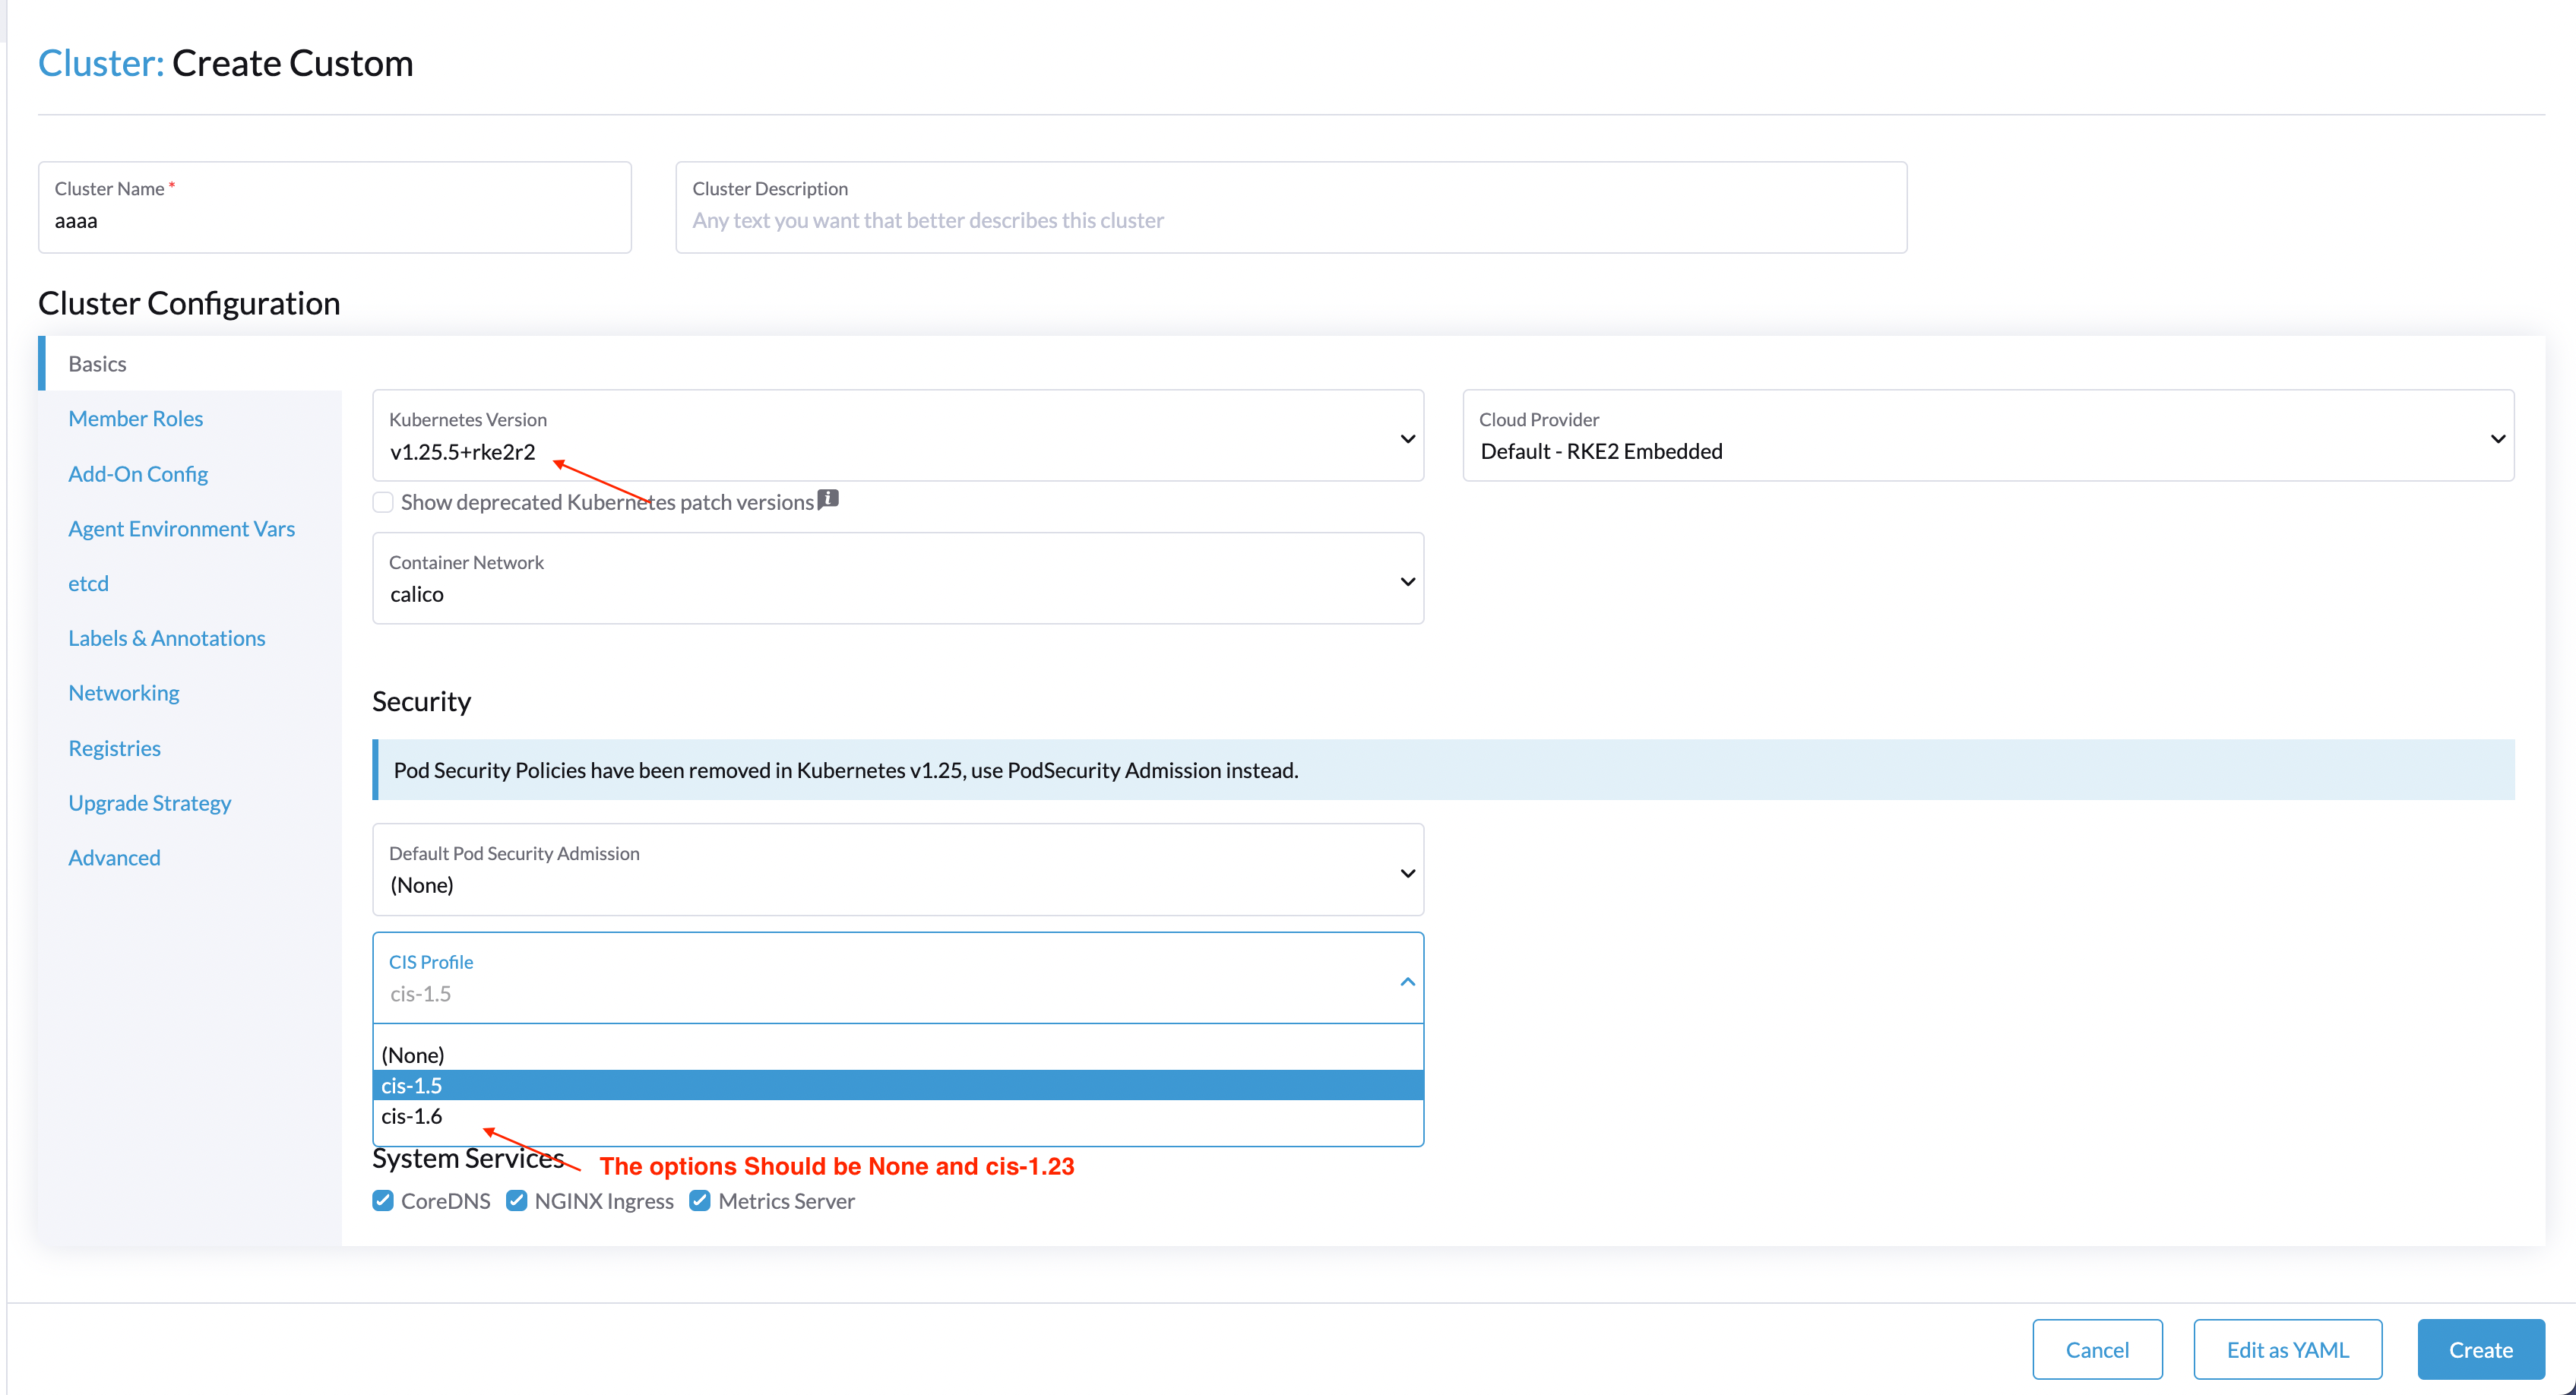Go to the Upgrade Strategy section
The width and height of the screenshot is (2576, 1395).
[149, 802]
